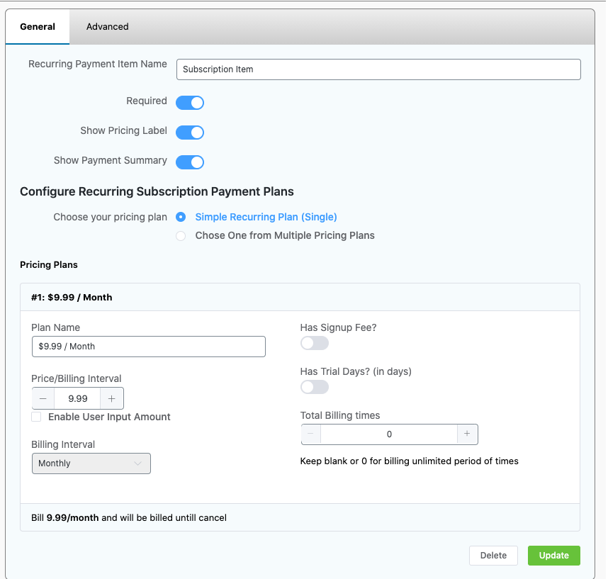Focus the Plan Name text field
Screen dimensions: 608x579
tap(149, 347)
